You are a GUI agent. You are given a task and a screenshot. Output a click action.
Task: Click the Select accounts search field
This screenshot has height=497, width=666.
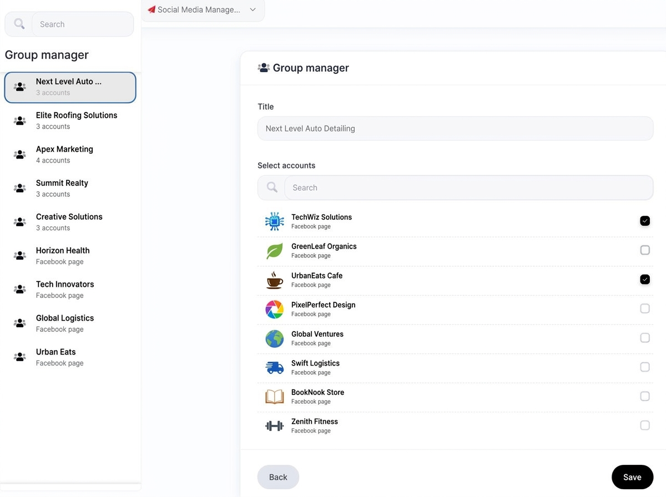tap(468, 187)
